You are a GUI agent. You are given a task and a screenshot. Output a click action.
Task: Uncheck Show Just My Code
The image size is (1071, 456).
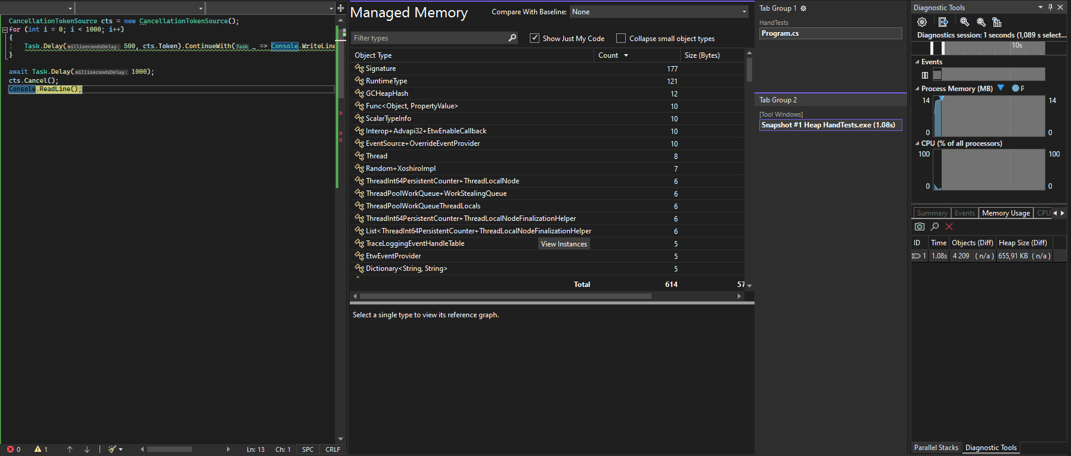point(535,38)
